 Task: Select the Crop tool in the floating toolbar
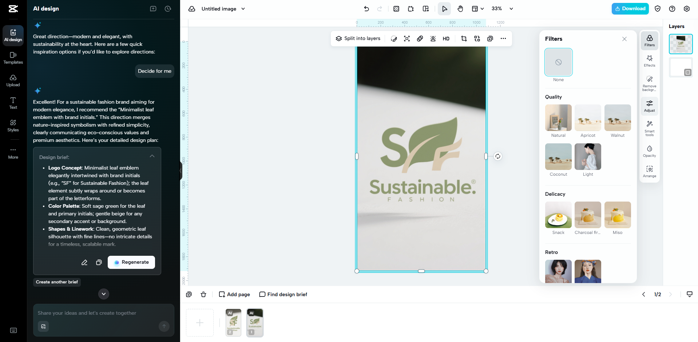tap(464, 38)
